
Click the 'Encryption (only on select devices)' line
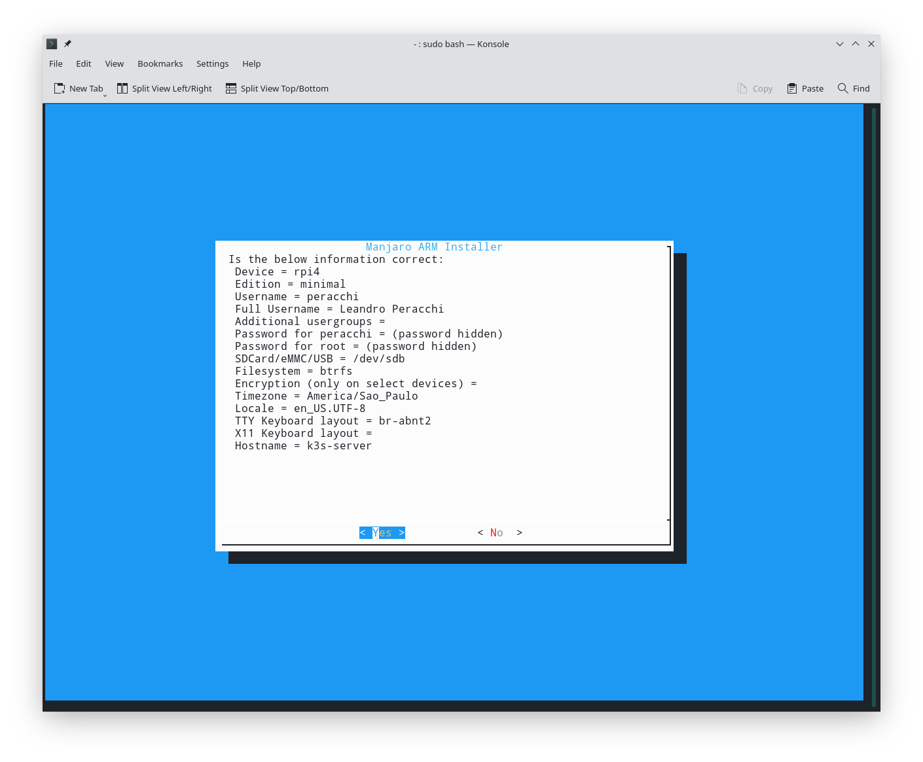point(356,383)
